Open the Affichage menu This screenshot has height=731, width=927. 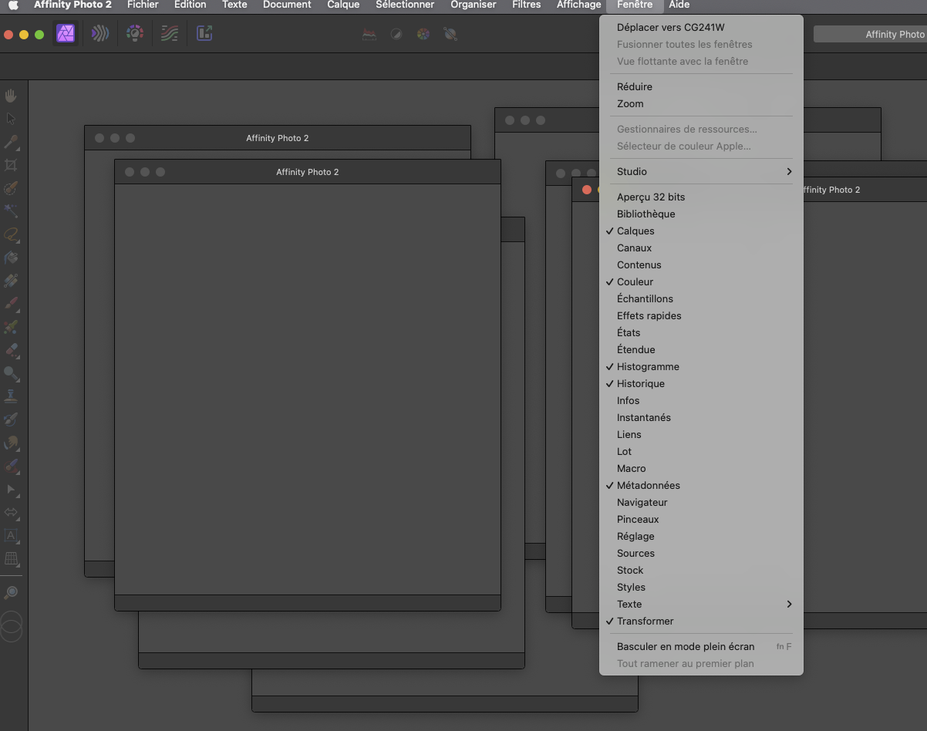[x=578, y=5]
